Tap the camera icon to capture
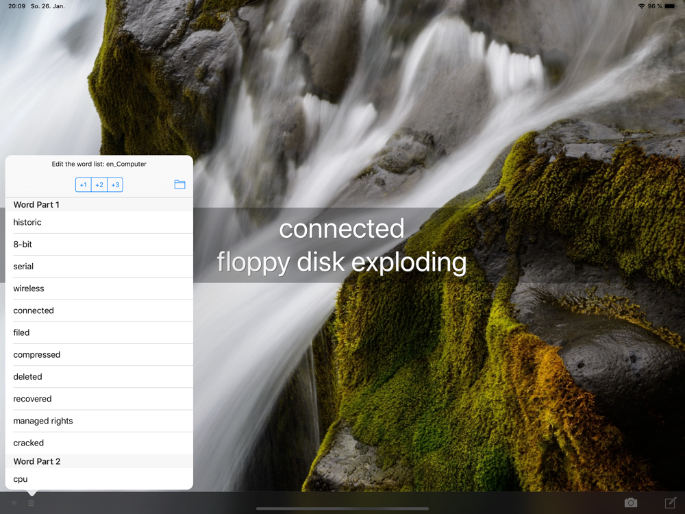The height and width of the screenshot is (514, 685). 631,502
